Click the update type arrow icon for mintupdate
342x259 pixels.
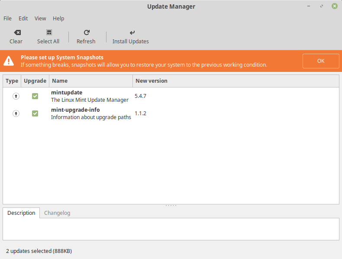coord(16,96)
